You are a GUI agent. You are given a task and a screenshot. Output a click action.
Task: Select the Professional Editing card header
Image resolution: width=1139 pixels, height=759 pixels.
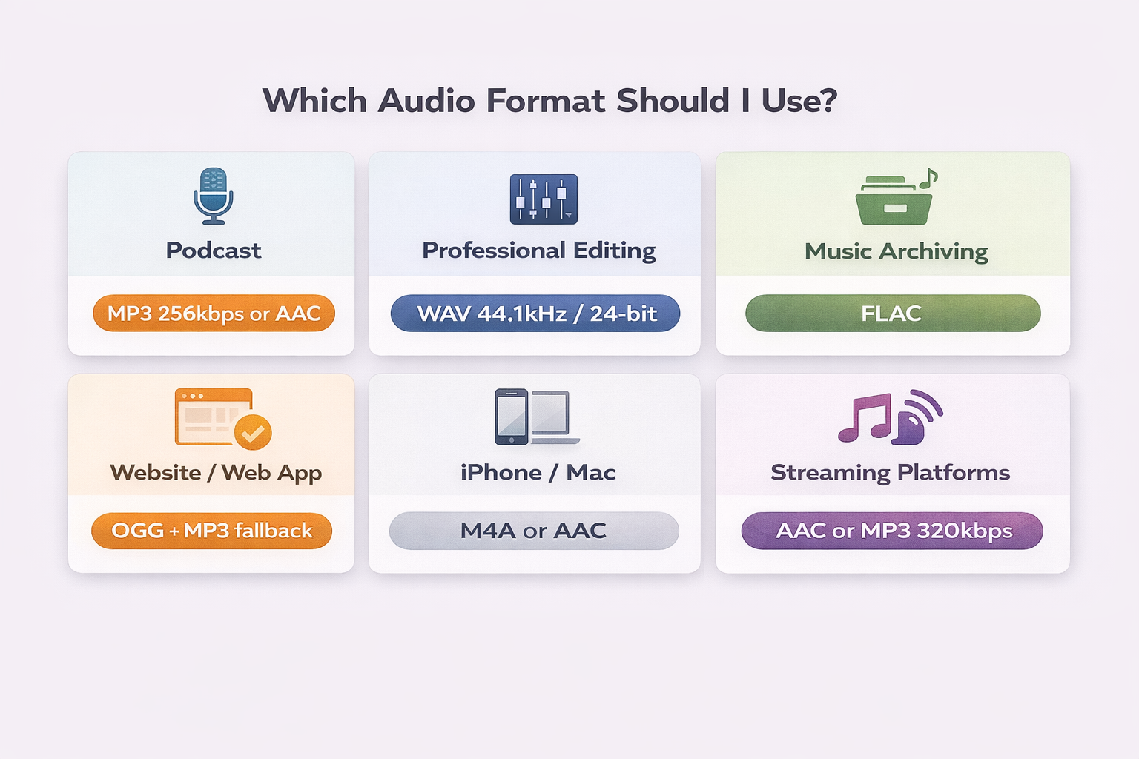(x=538, y=251)
